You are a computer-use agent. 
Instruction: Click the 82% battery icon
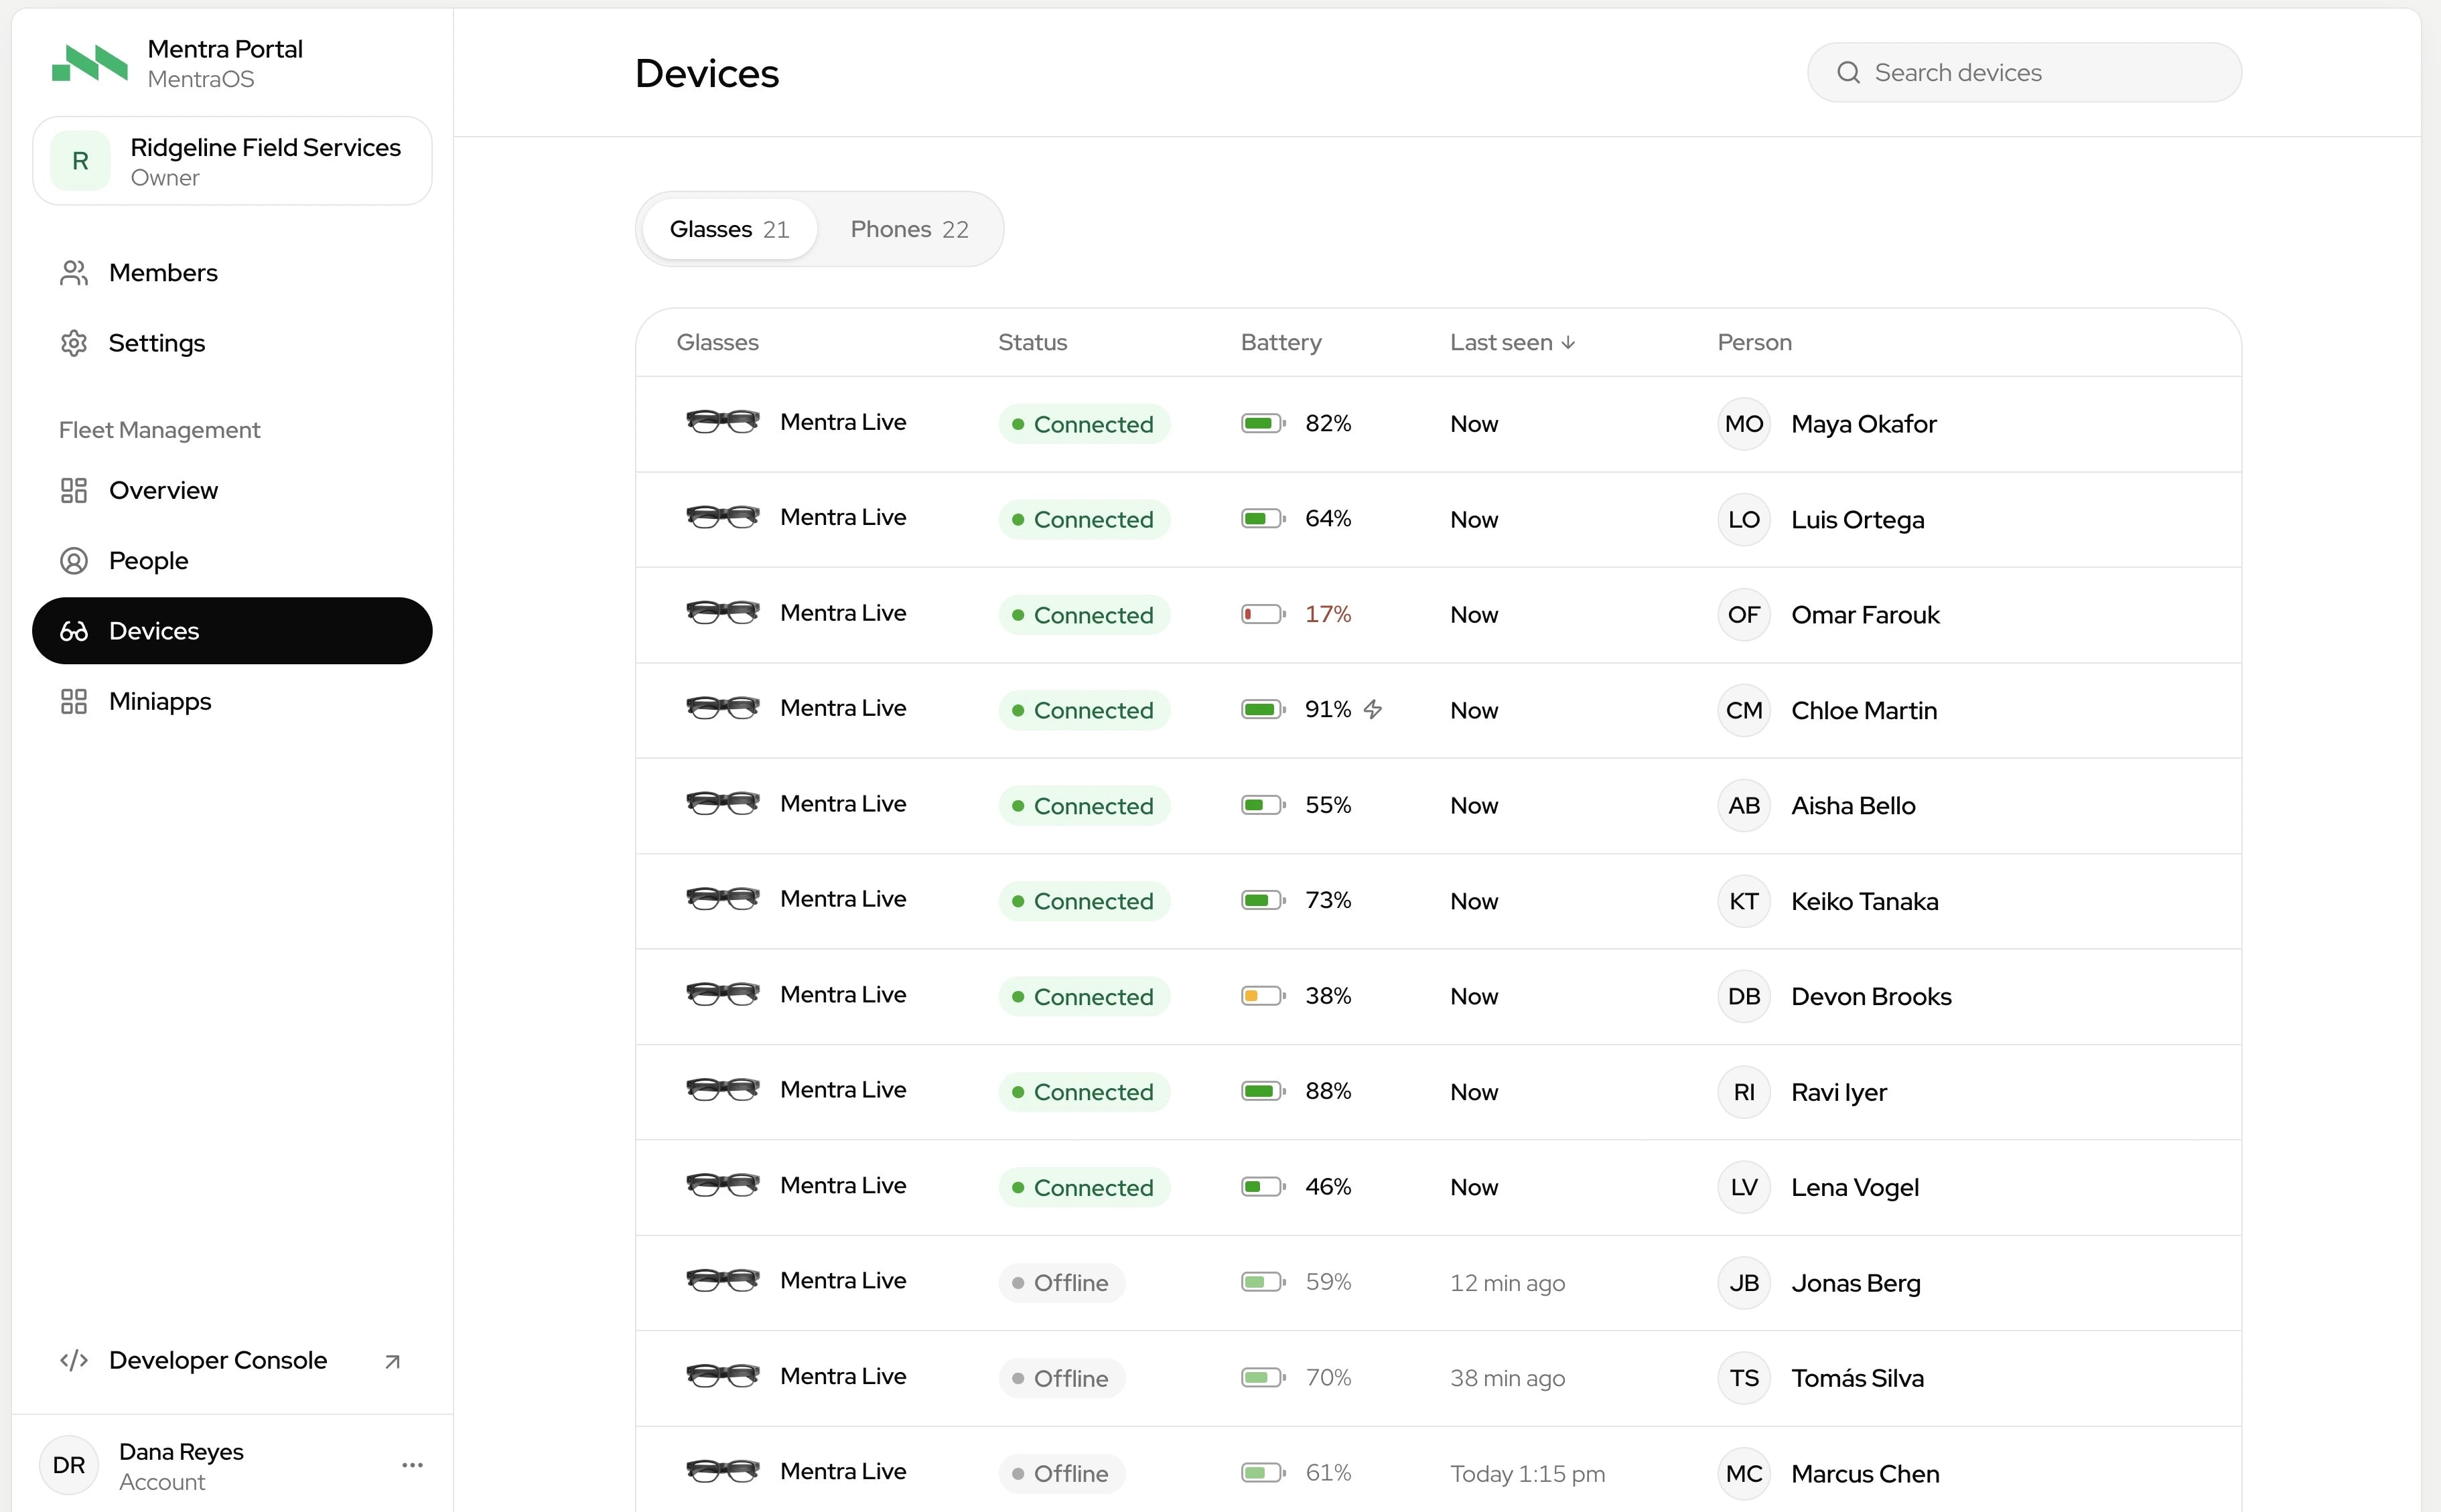point(1263,423)
